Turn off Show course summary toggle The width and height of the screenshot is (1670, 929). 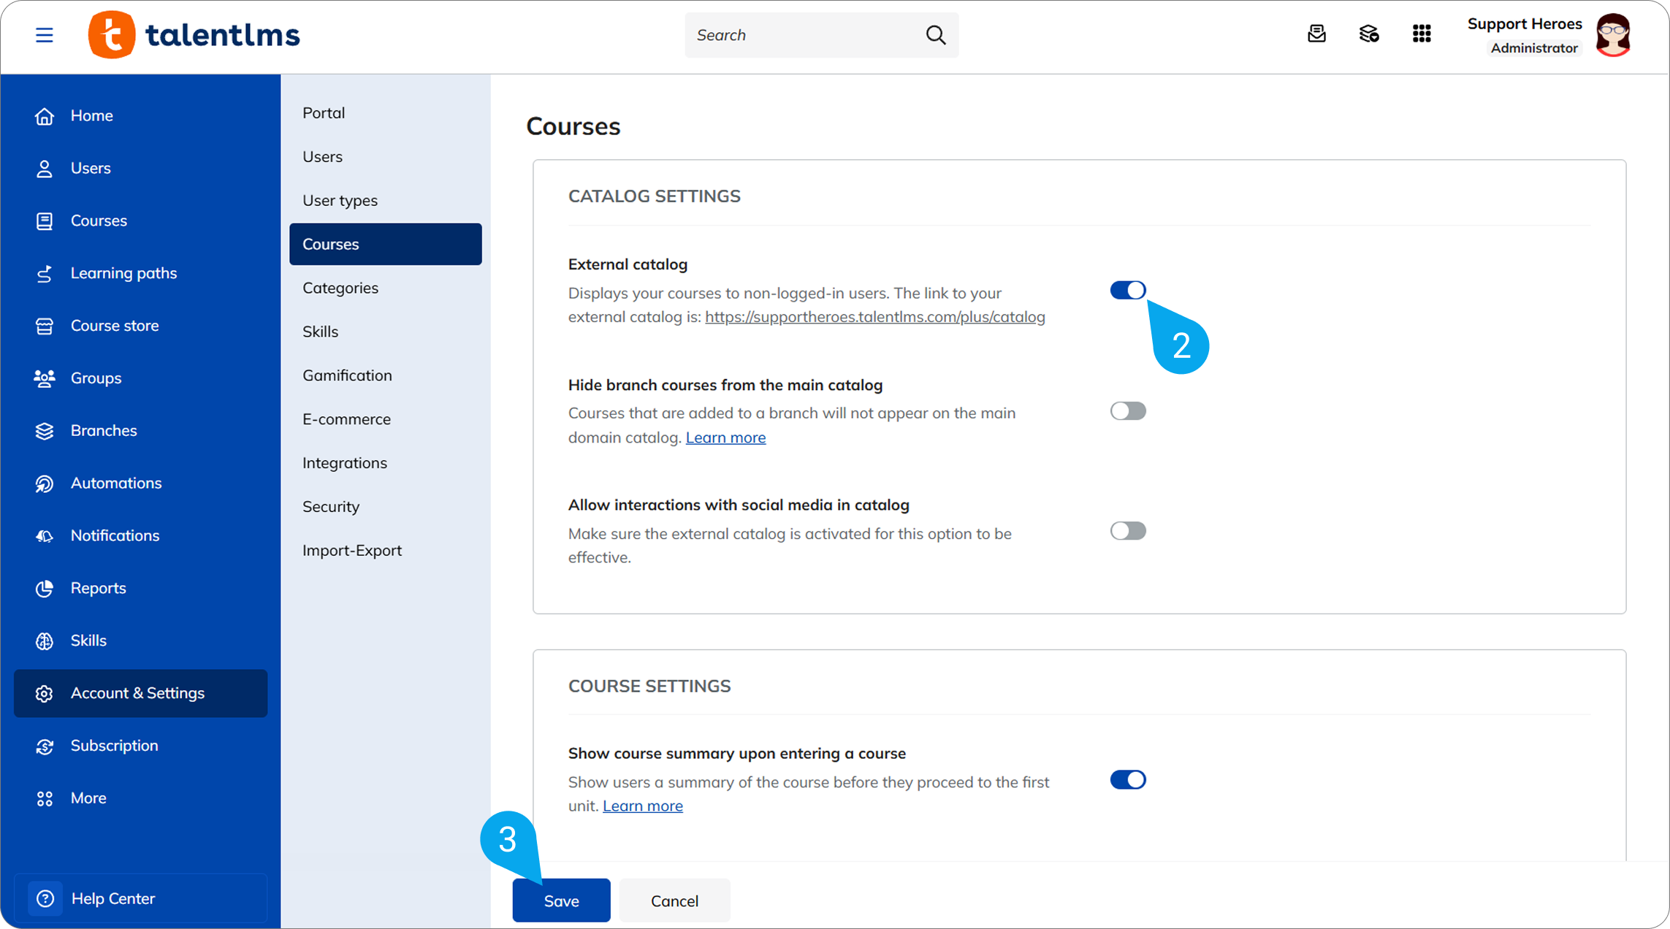point(1128,780)
